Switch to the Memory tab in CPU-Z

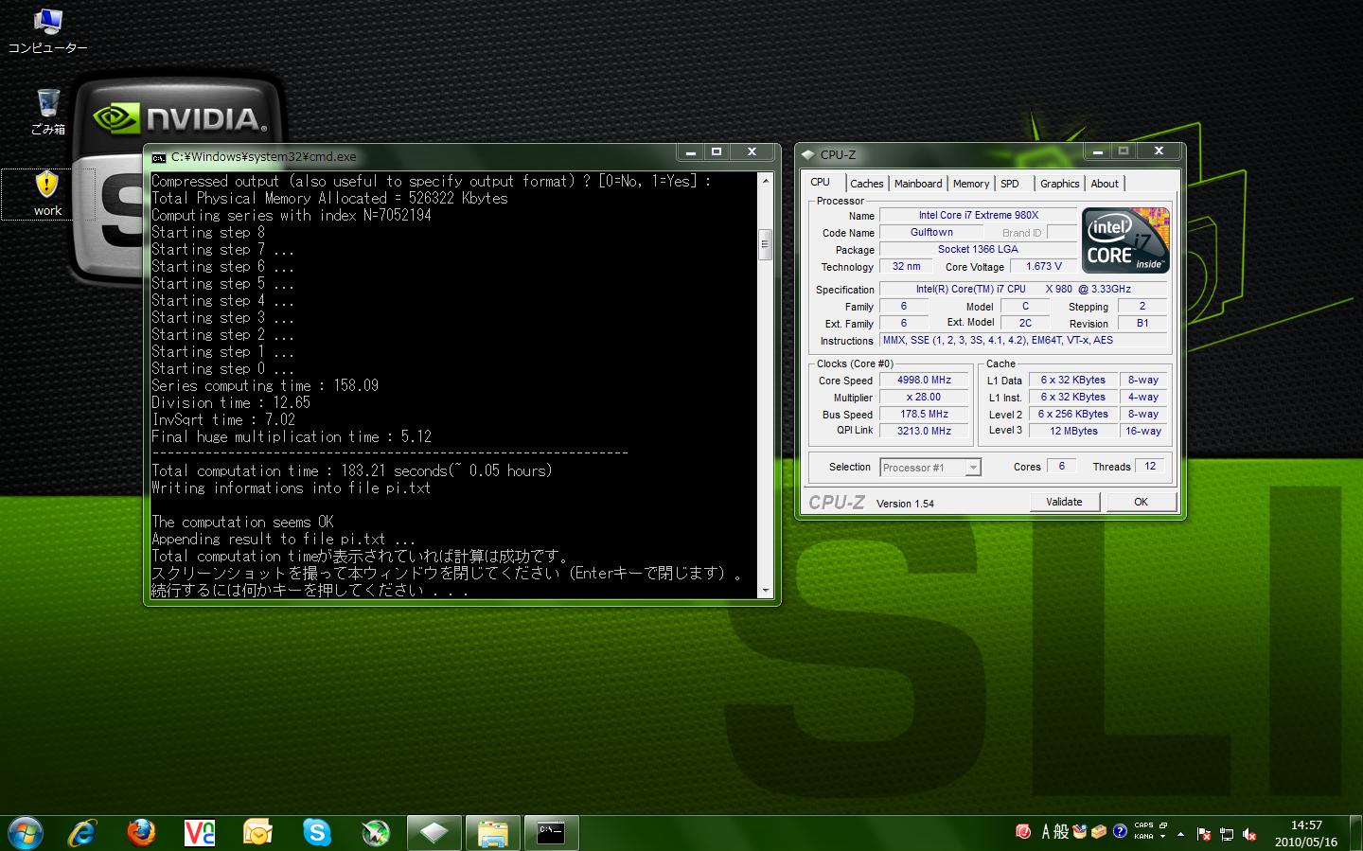(970, 184)
